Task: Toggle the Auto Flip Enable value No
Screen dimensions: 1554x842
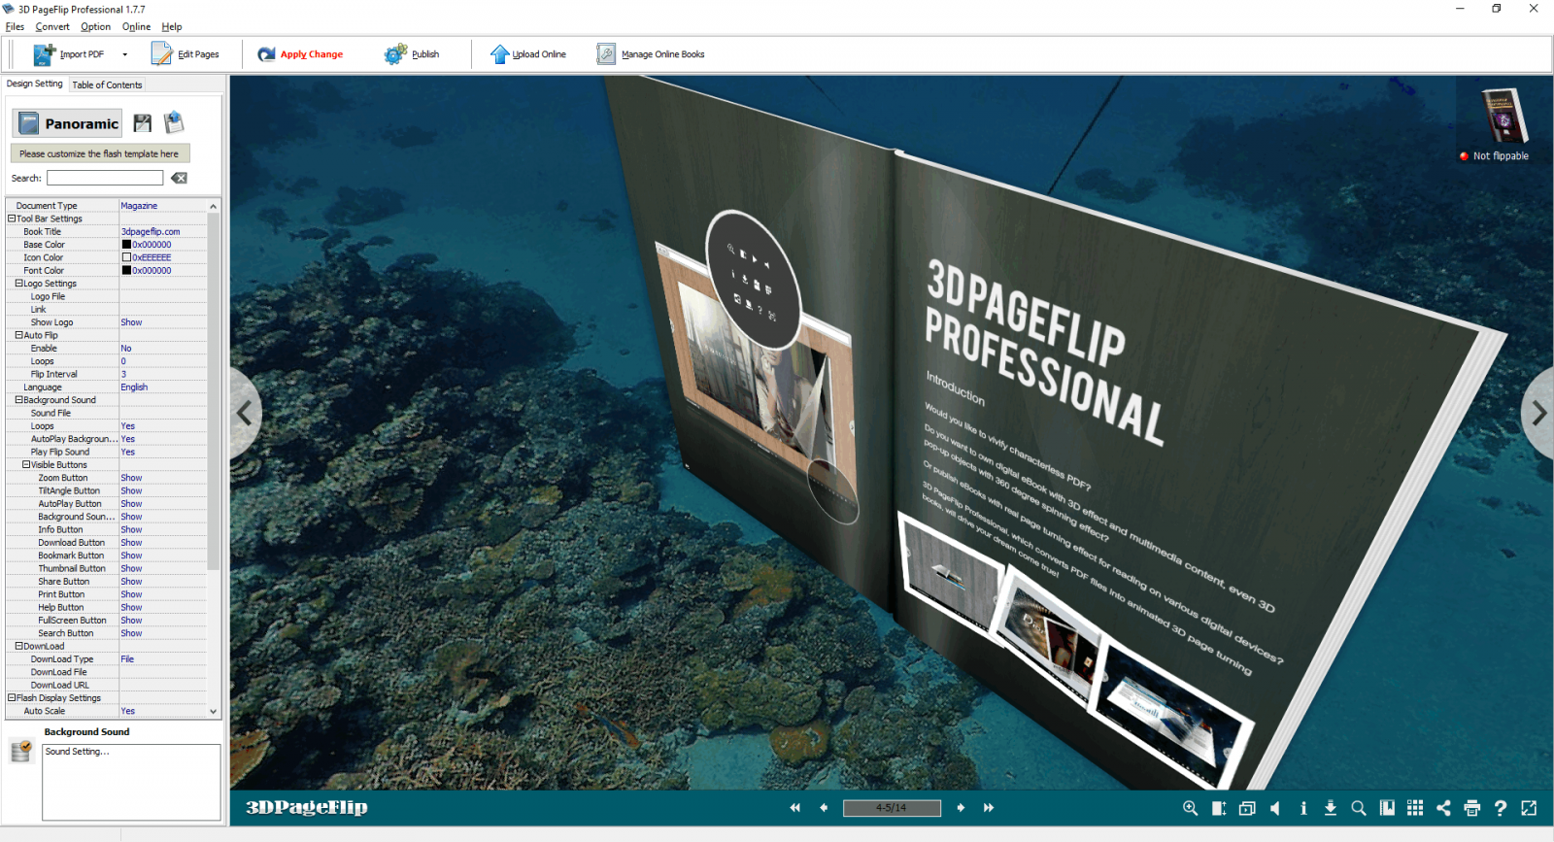Action: (x=126, y=349)
